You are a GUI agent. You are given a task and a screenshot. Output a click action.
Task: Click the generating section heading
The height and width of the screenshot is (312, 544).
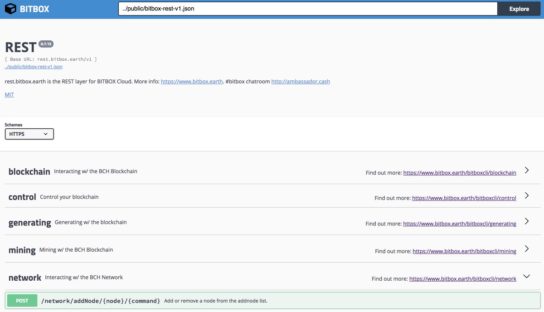point(30,223)
